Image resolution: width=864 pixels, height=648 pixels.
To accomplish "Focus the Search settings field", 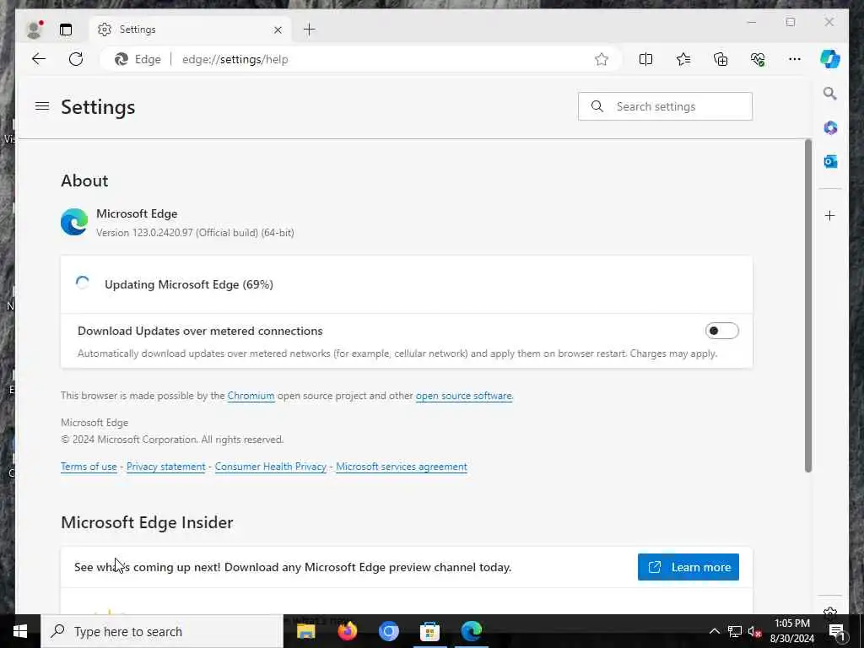I will click(665, 106).
